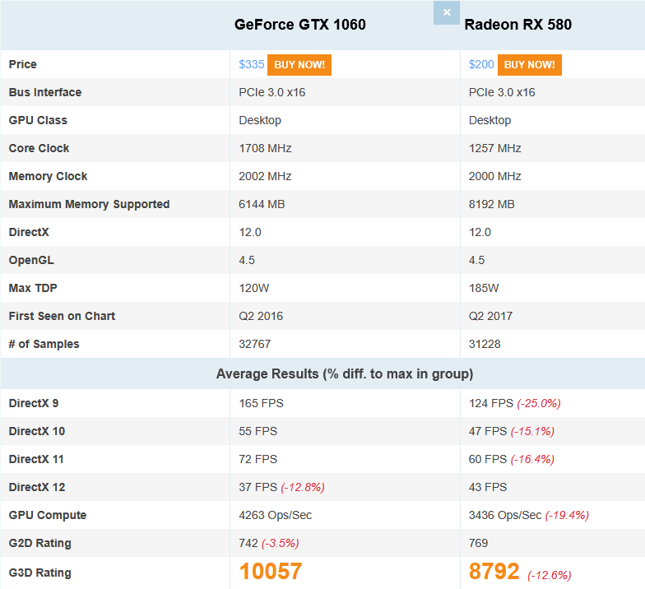Click the Average Results section header
Screen dimensions: 645x589
coord(345,373)
